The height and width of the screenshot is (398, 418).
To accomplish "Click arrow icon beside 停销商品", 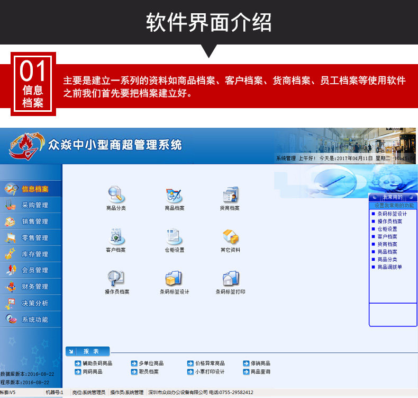I will coord(246,364).
